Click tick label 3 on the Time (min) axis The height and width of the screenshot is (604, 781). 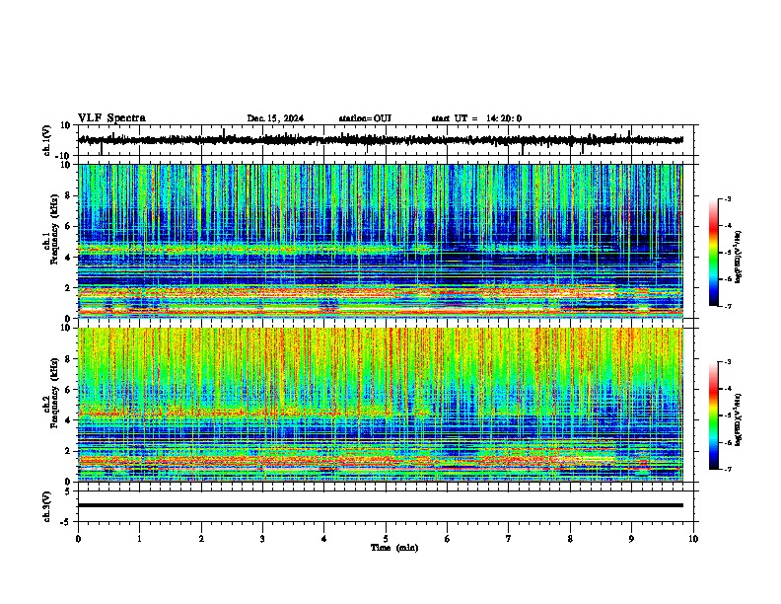click(262, 539)
